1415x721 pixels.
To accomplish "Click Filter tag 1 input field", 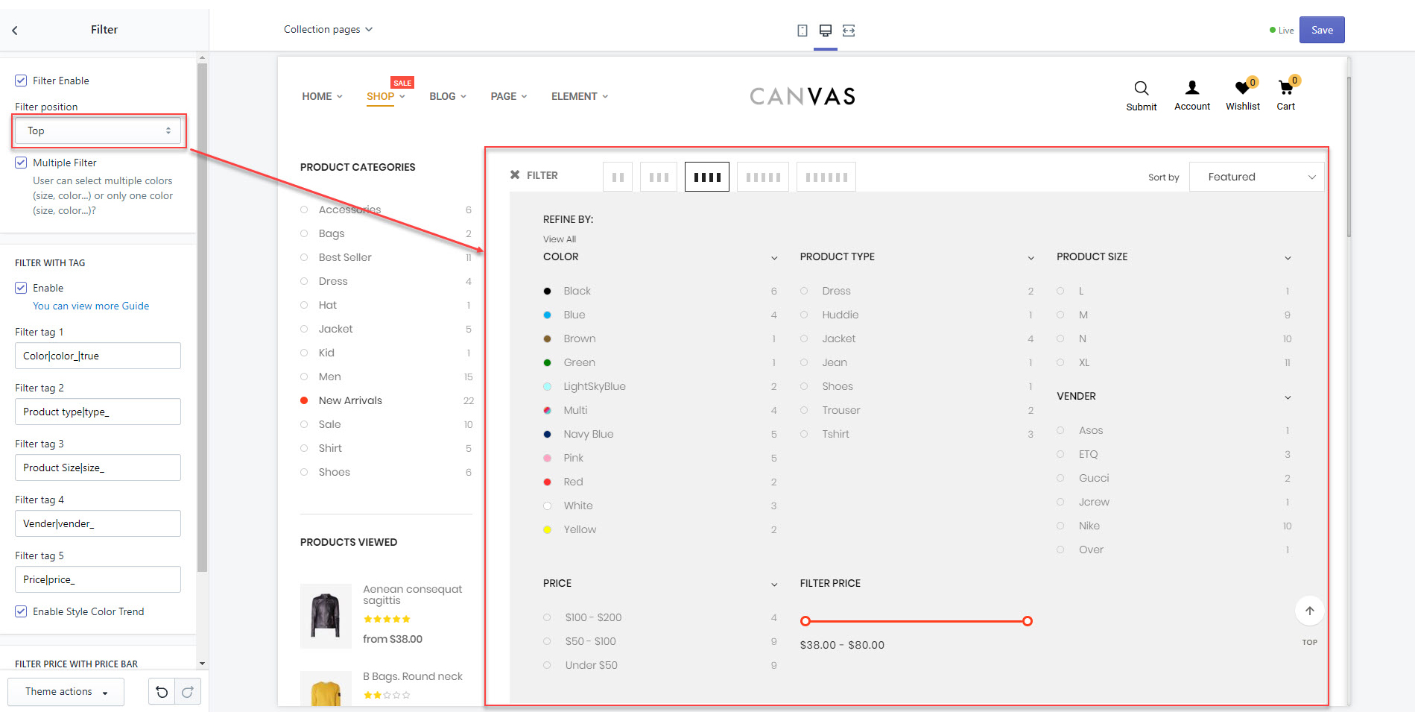I will (98, 356).
